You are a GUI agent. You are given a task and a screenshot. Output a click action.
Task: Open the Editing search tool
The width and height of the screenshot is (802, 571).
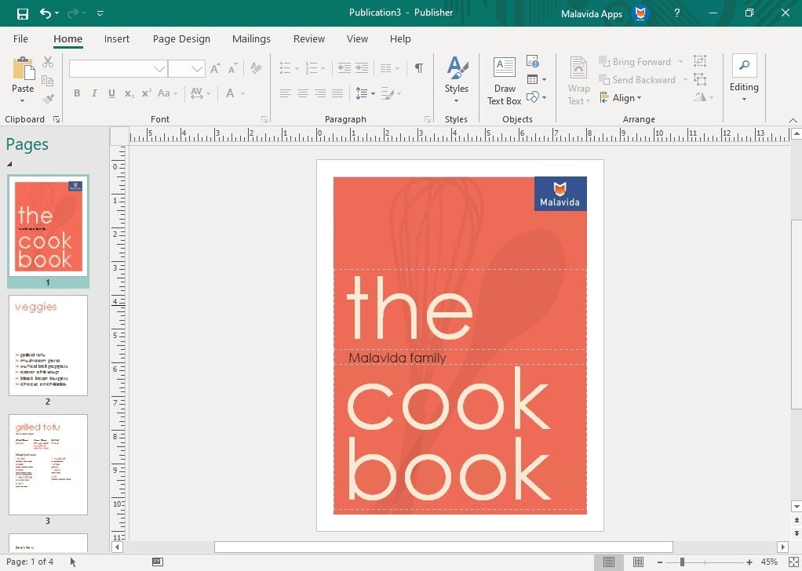tap(743, 75)
